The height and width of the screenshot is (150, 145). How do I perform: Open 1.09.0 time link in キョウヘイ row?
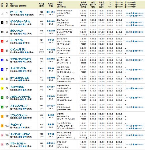pos(134,126)
